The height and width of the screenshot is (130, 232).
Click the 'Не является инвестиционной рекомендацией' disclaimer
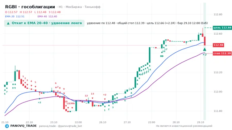pos(184,126)
